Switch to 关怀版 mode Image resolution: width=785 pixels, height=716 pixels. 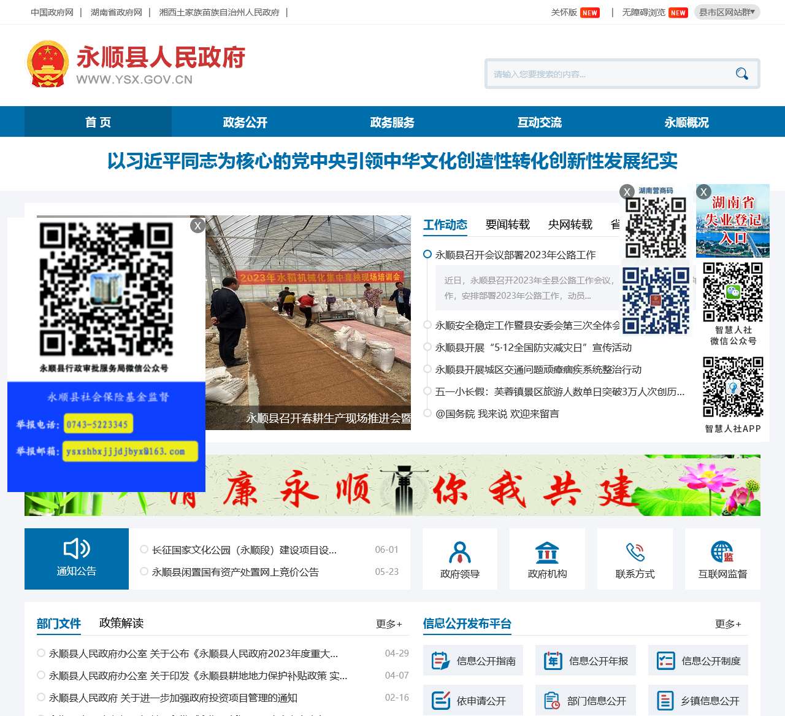[x=564, y=12]
